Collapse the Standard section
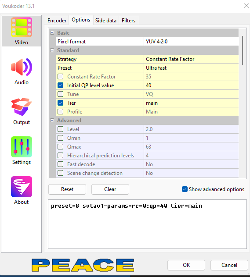The width and height of the screenshot is (250, 277). click(x=52, y=50)
